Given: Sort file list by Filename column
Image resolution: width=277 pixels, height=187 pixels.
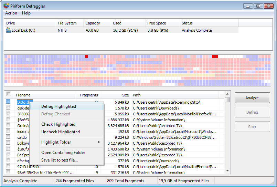Looking at the screenshot, I should click(x=45, y=95).
